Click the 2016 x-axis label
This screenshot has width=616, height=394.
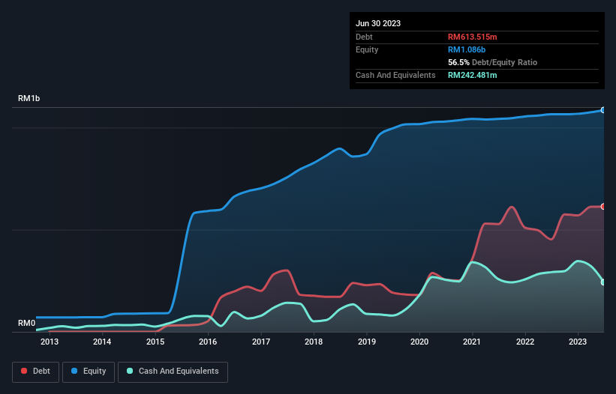click(x=208, y=342)
